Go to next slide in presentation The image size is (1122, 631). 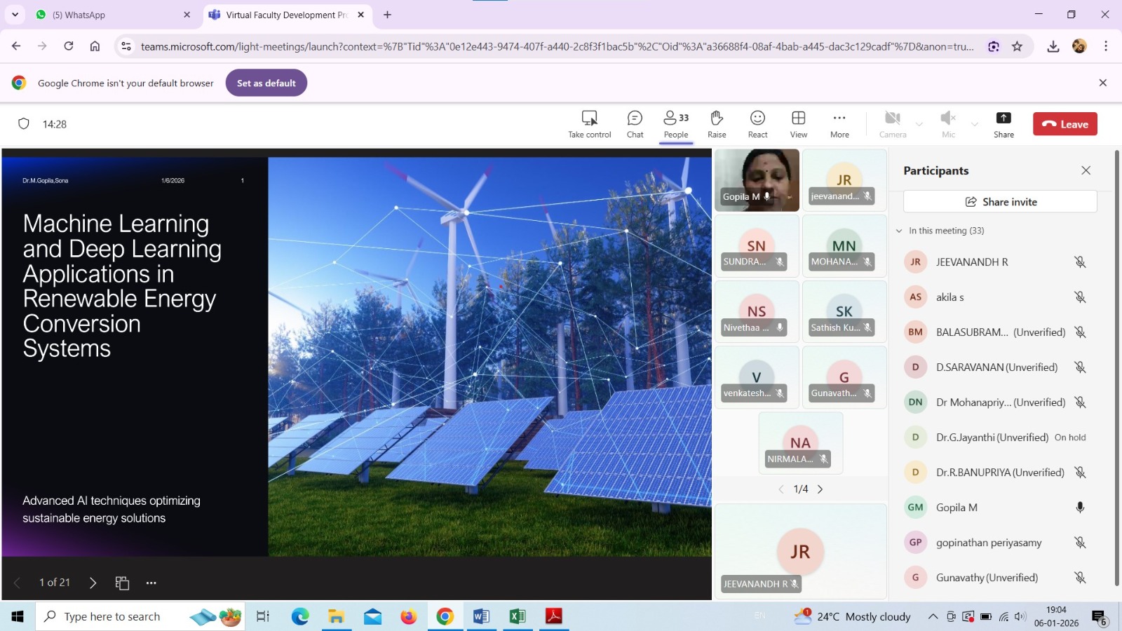tap(93, 583)
